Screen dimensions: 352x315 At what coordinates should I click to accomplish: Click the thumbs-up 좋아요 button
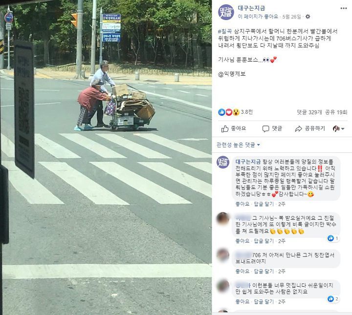(x=234, y=128)
